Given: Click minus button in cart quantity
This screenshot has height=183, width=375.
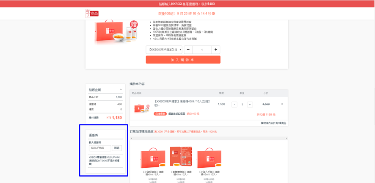Looking at the screenshot, I should (234, 104).
